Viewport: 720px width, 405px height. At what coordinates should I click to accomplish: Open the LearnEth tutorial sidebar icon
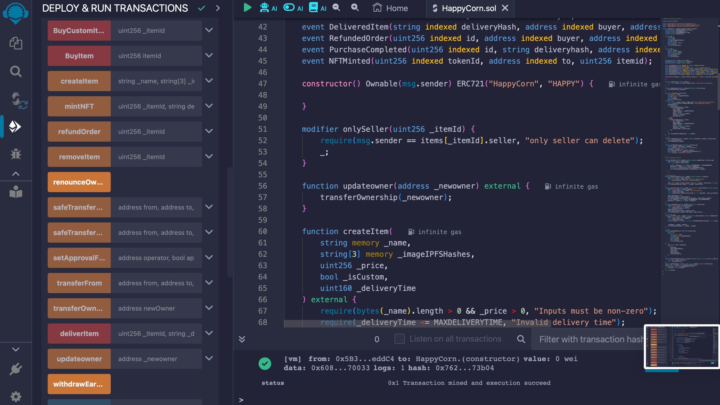pyautogui.click(x=16, y=192)
